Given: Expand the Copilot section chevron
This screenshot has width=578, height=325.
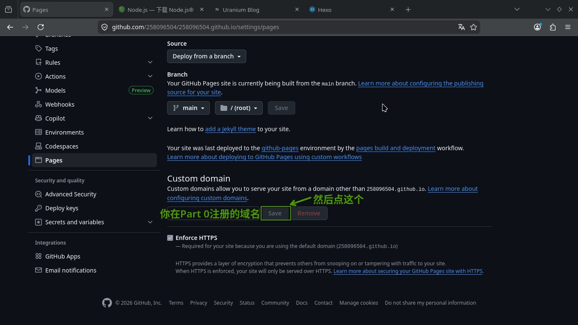Looking at the screenshot, I should 150,118.
